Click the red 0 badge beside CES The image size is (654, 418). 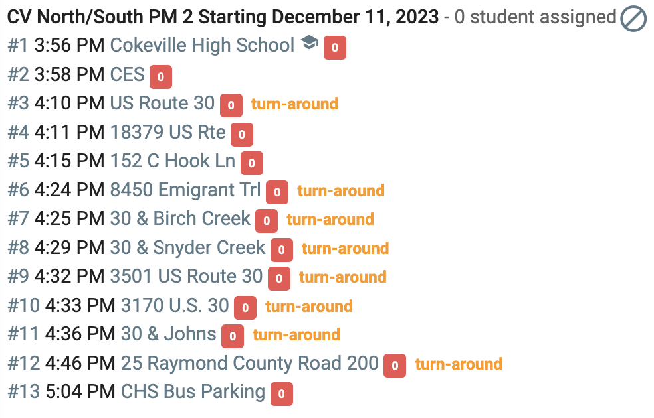[x=161, y=76]
